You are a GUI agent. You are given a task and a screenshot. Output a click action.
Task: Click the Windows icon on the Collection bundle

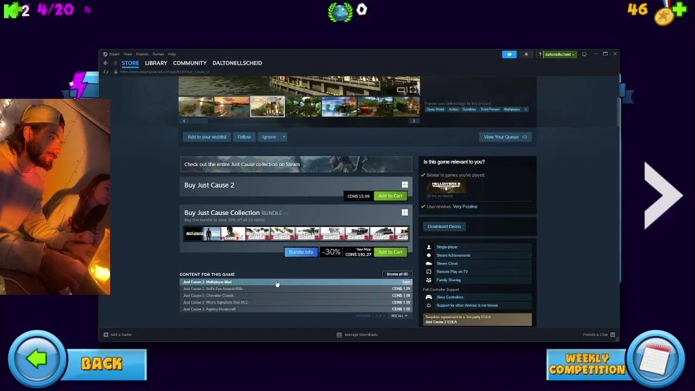tap(405, 213)
